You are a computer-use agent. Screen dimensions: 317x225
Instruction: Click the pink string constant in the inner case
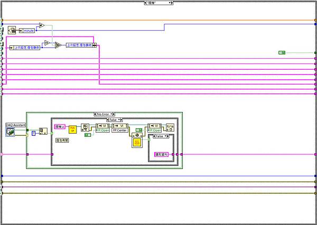pyautogui.click(x=161, y=154)
